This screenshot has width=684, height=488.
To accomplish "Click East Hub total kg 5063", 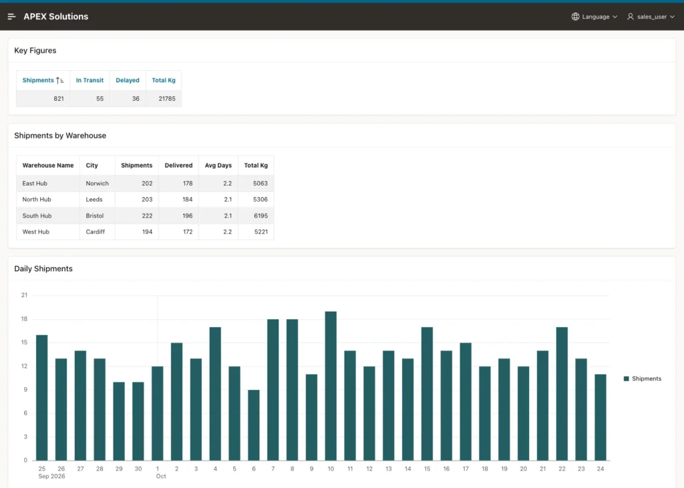I will click(261, 183).
